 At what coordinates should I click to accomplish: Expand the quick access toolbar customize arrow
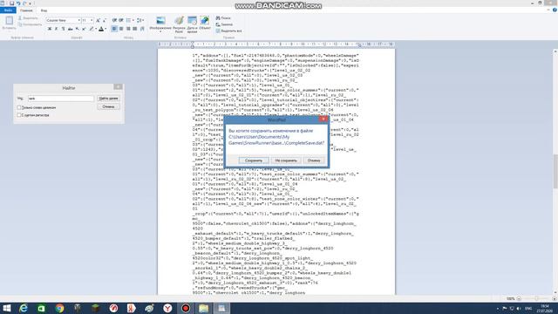[x=31, y=3]
